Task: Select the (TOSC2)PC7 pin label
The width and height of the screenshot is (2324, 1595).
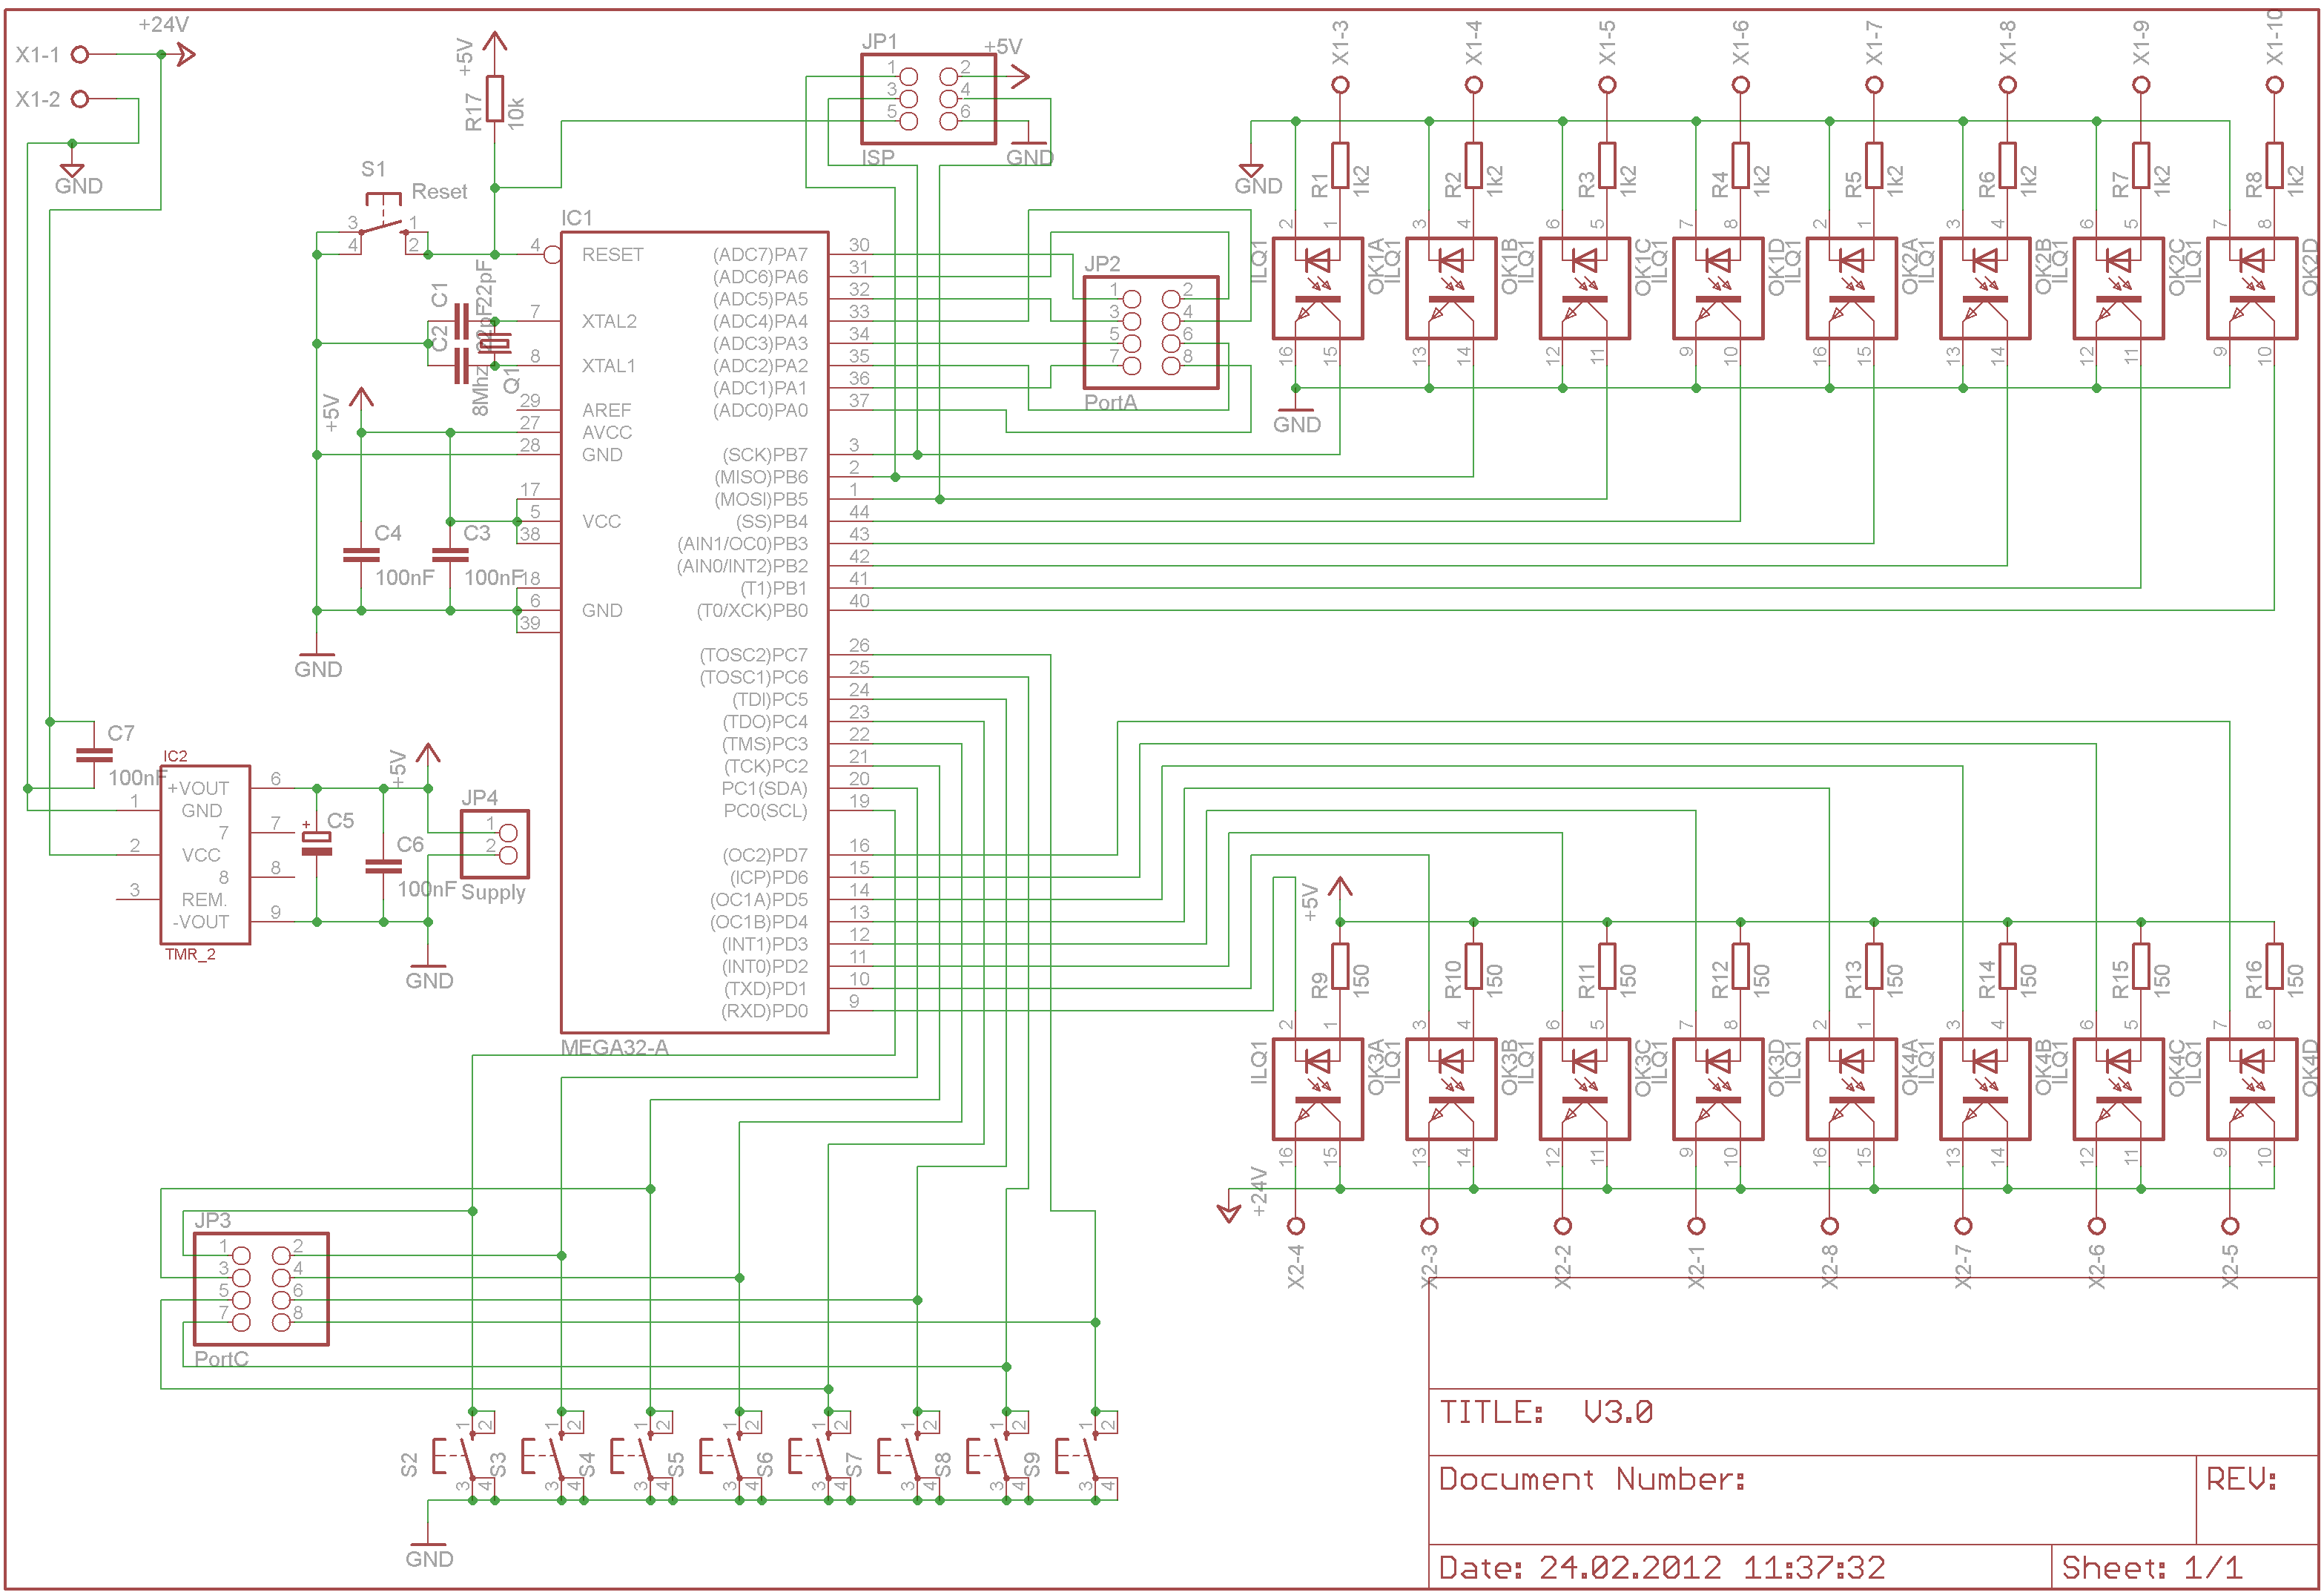Action: point(753,655)
